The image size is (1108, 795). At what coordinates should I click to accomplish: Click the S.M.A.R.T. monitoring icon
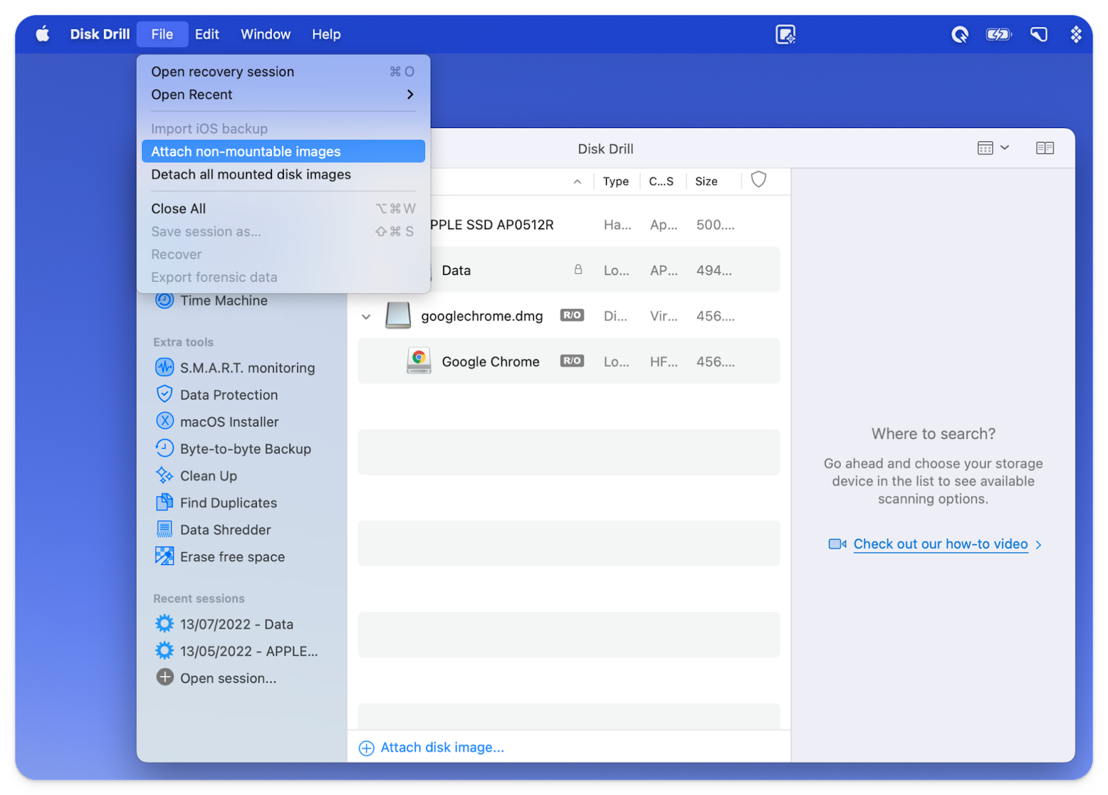[164, 367]
